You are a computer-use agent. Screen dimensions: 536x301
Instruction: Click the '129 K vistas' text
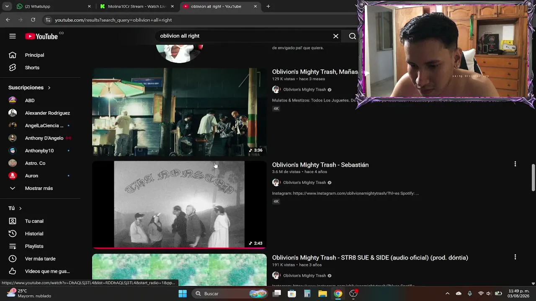pyautogui.click(x=283, y=79)
